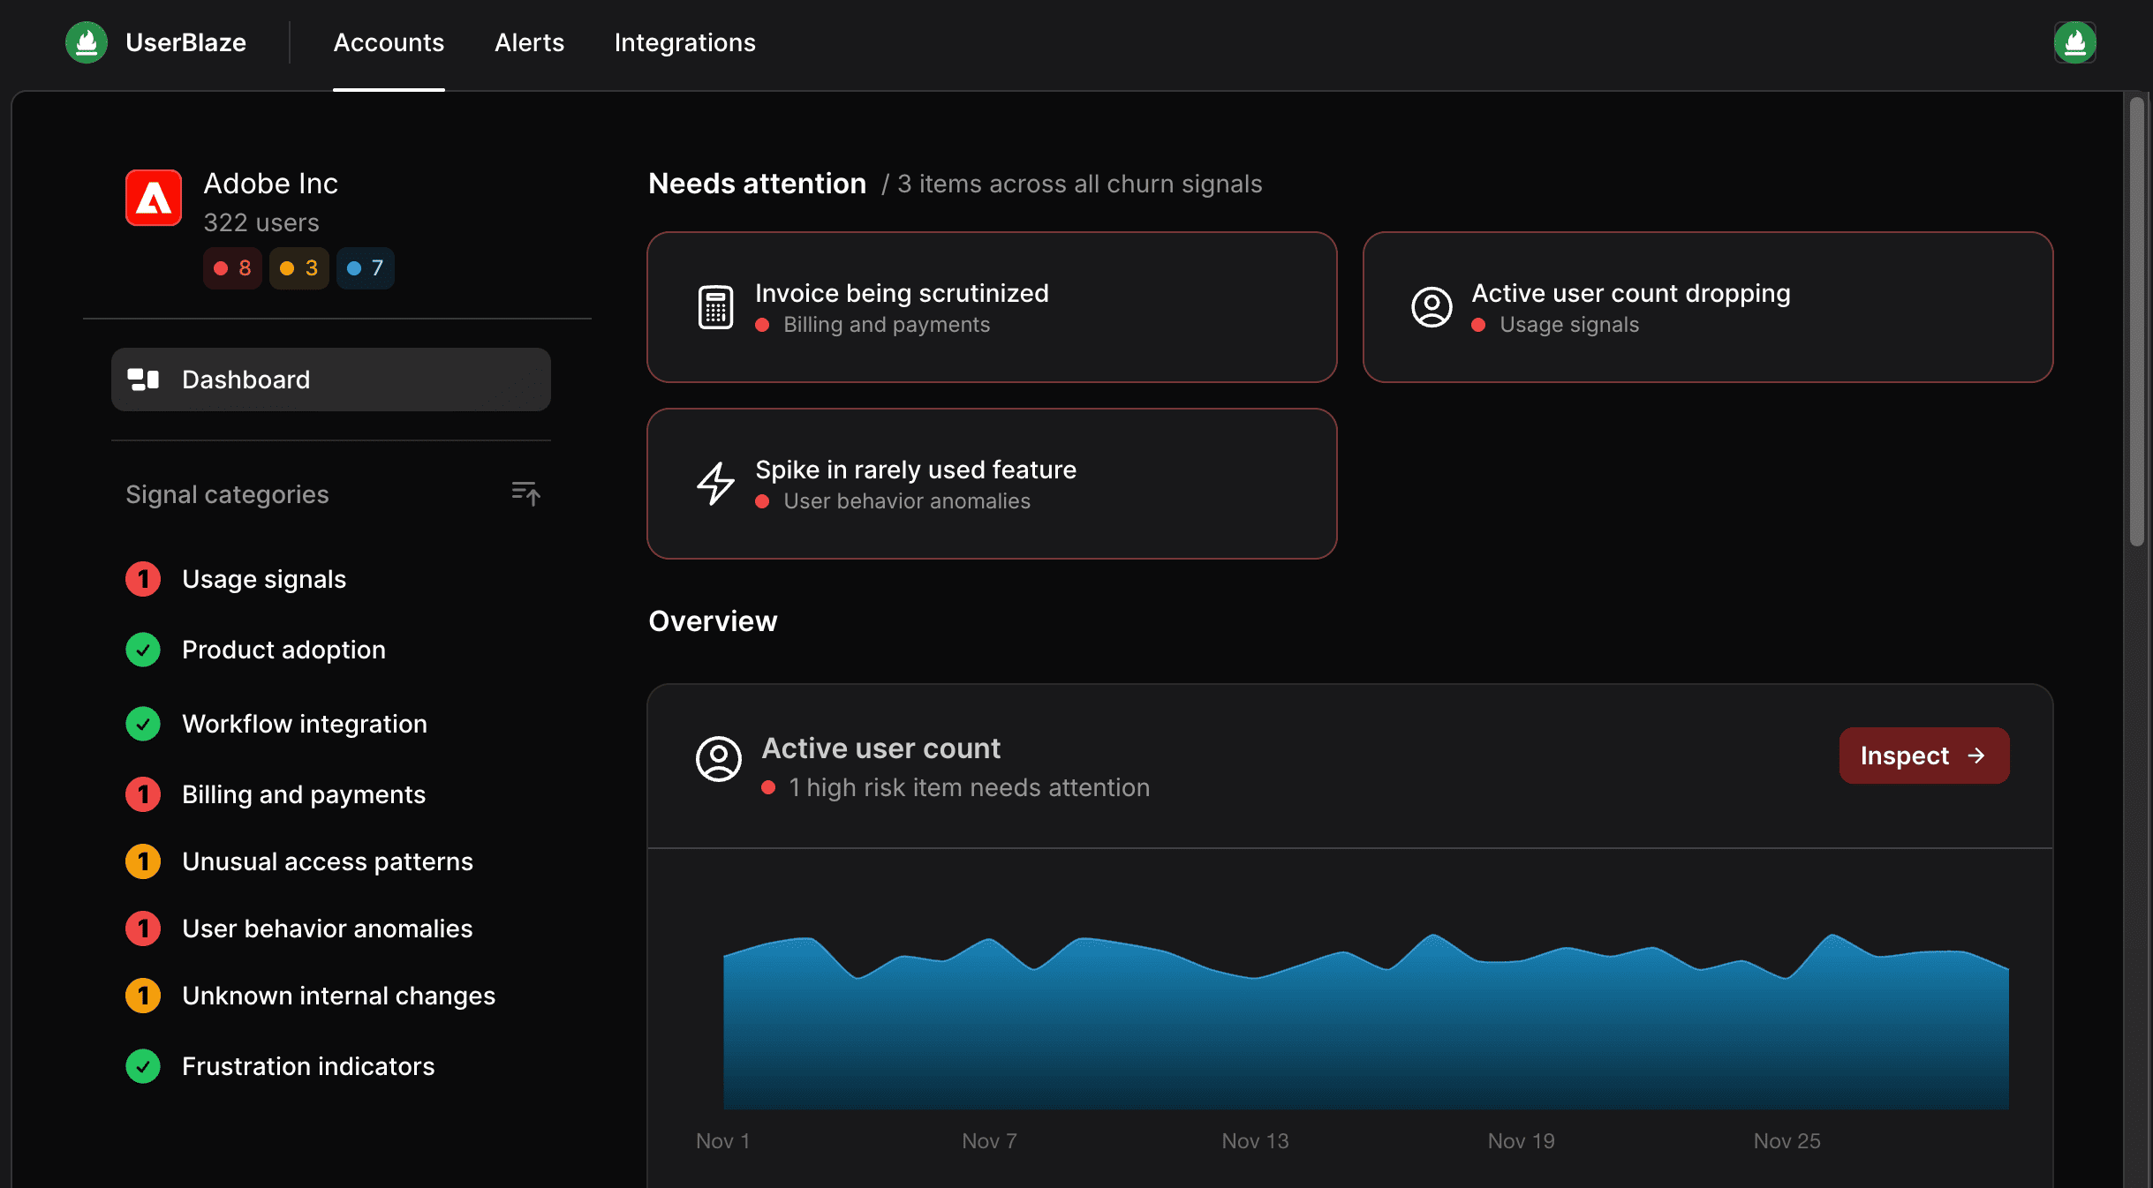Click '3 items across all churn signals' text

pyautogui.click(x=1079, y=184)
